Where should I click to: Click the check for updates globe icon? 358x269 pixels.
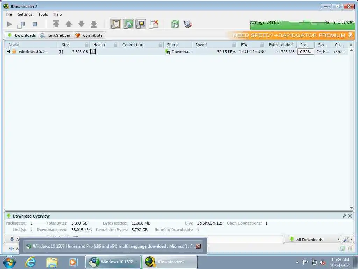pyautogui.click(x=188, y=24)
